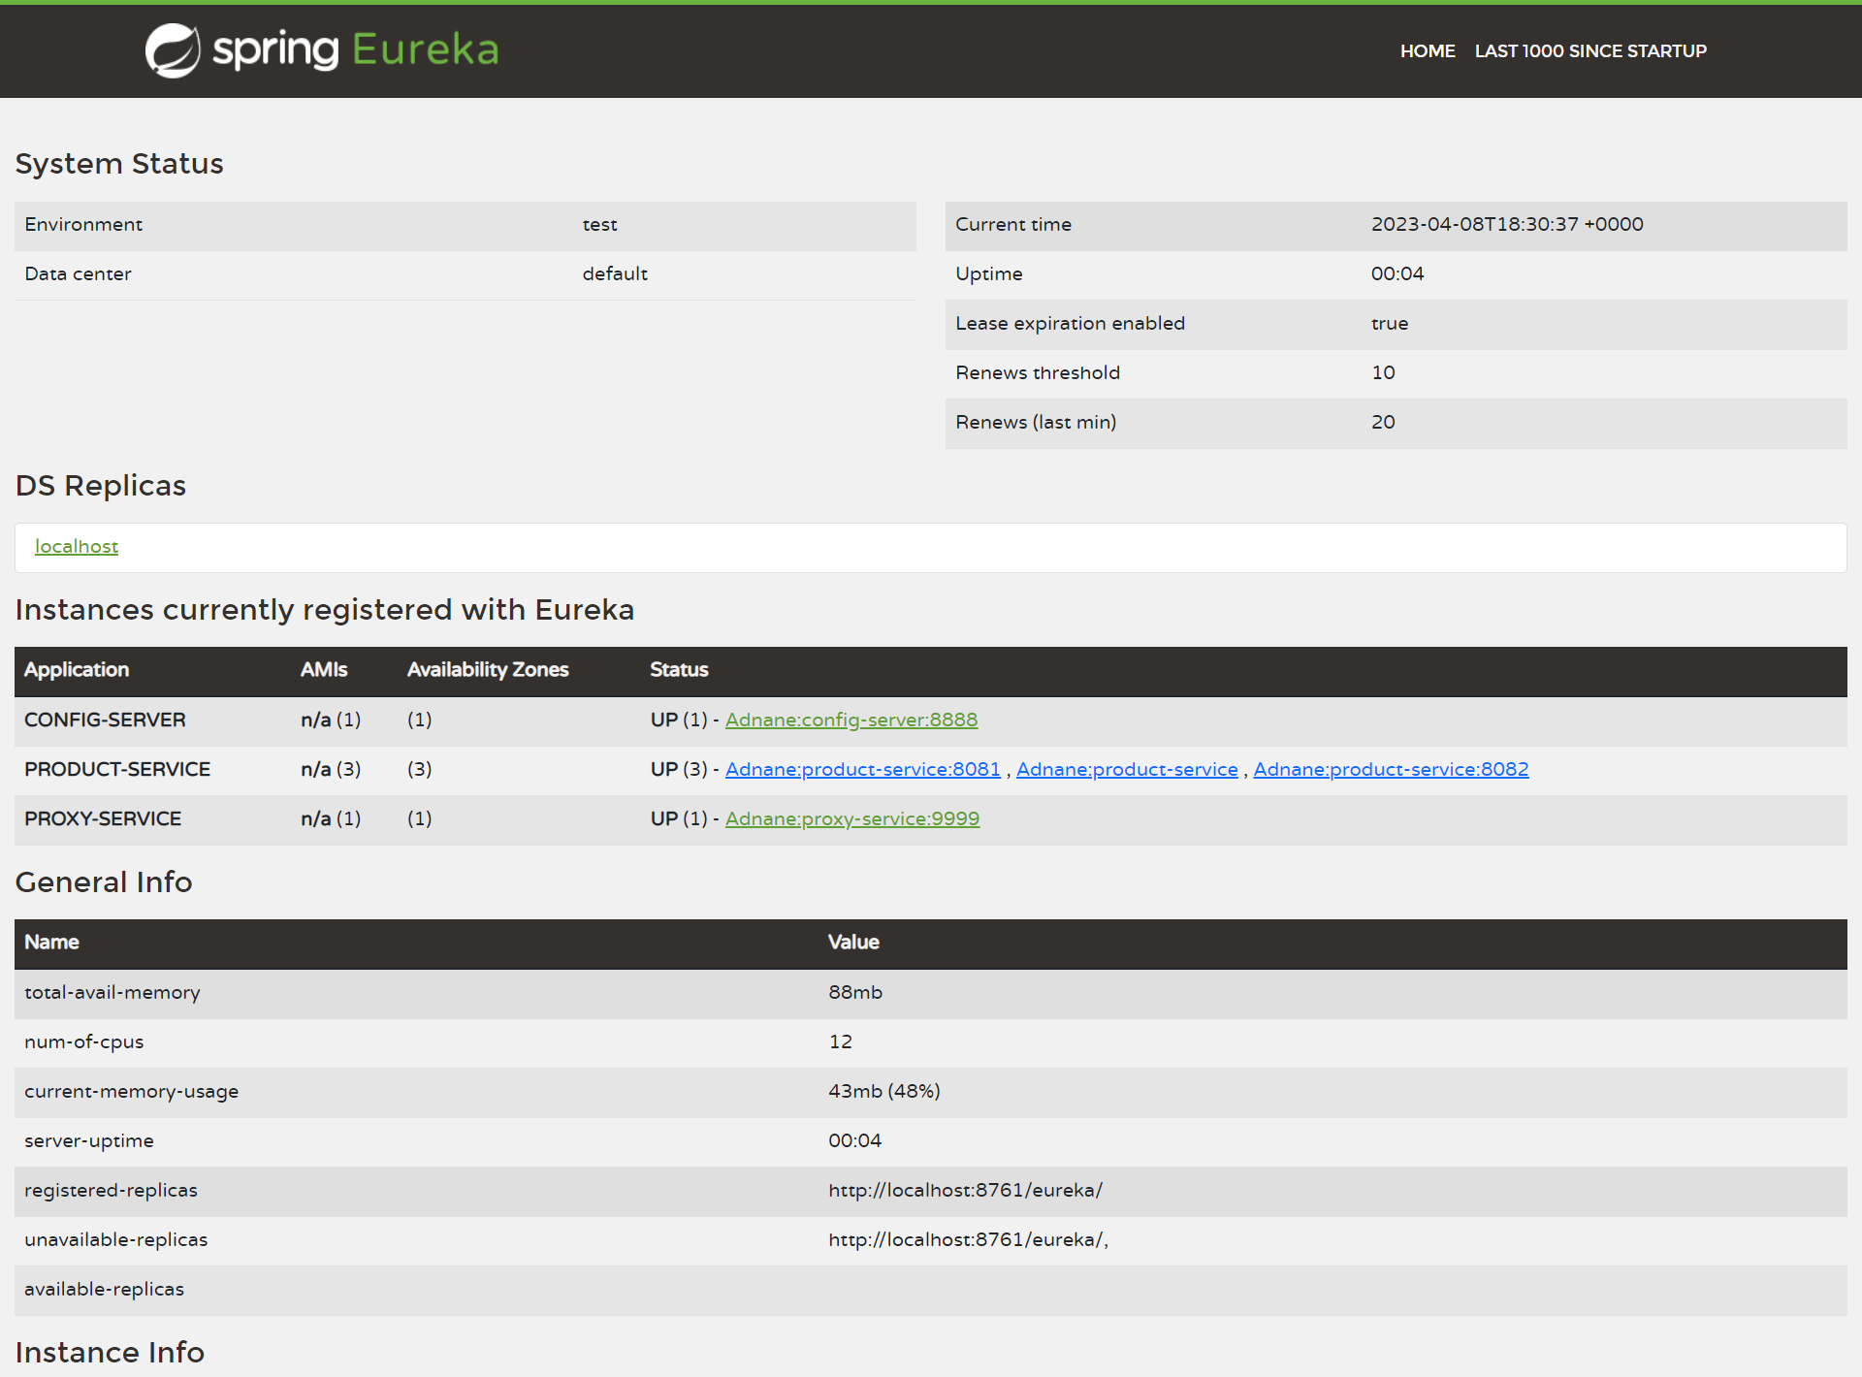The width and height of the screenshot is (1862, 1377).
Task: Open LAST 1000 SINCE STARTUP page
Action: click(x=1589, y=51)
